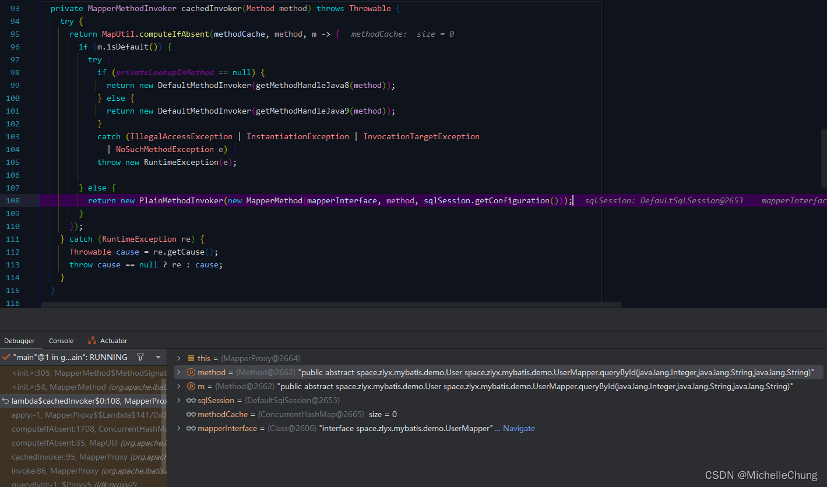The image size is (827, 487).
Task: Select frame apply:-1, MapperProxy$$Lambda$141
Action: (x=83, y=415)
